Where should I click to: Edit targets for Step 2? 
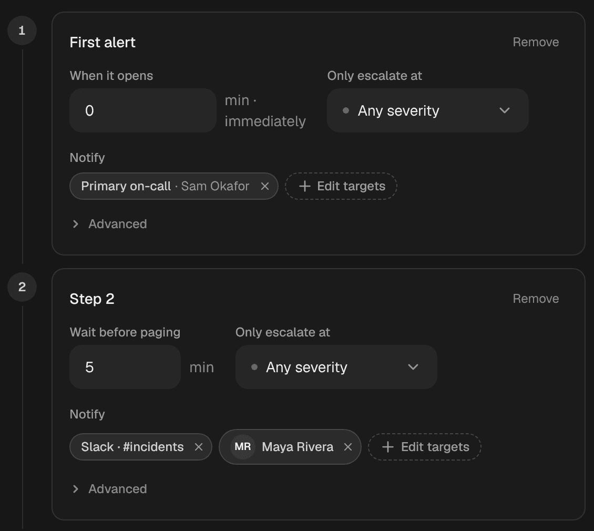(x=425, y=447)
